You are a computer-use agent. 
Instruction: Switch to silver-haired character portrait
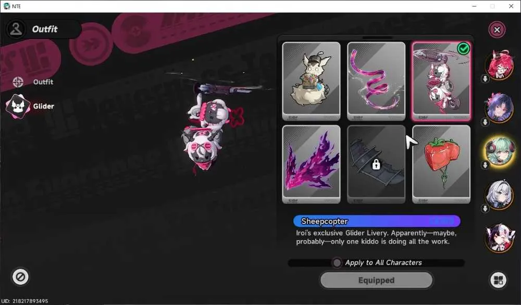(499, 195)
